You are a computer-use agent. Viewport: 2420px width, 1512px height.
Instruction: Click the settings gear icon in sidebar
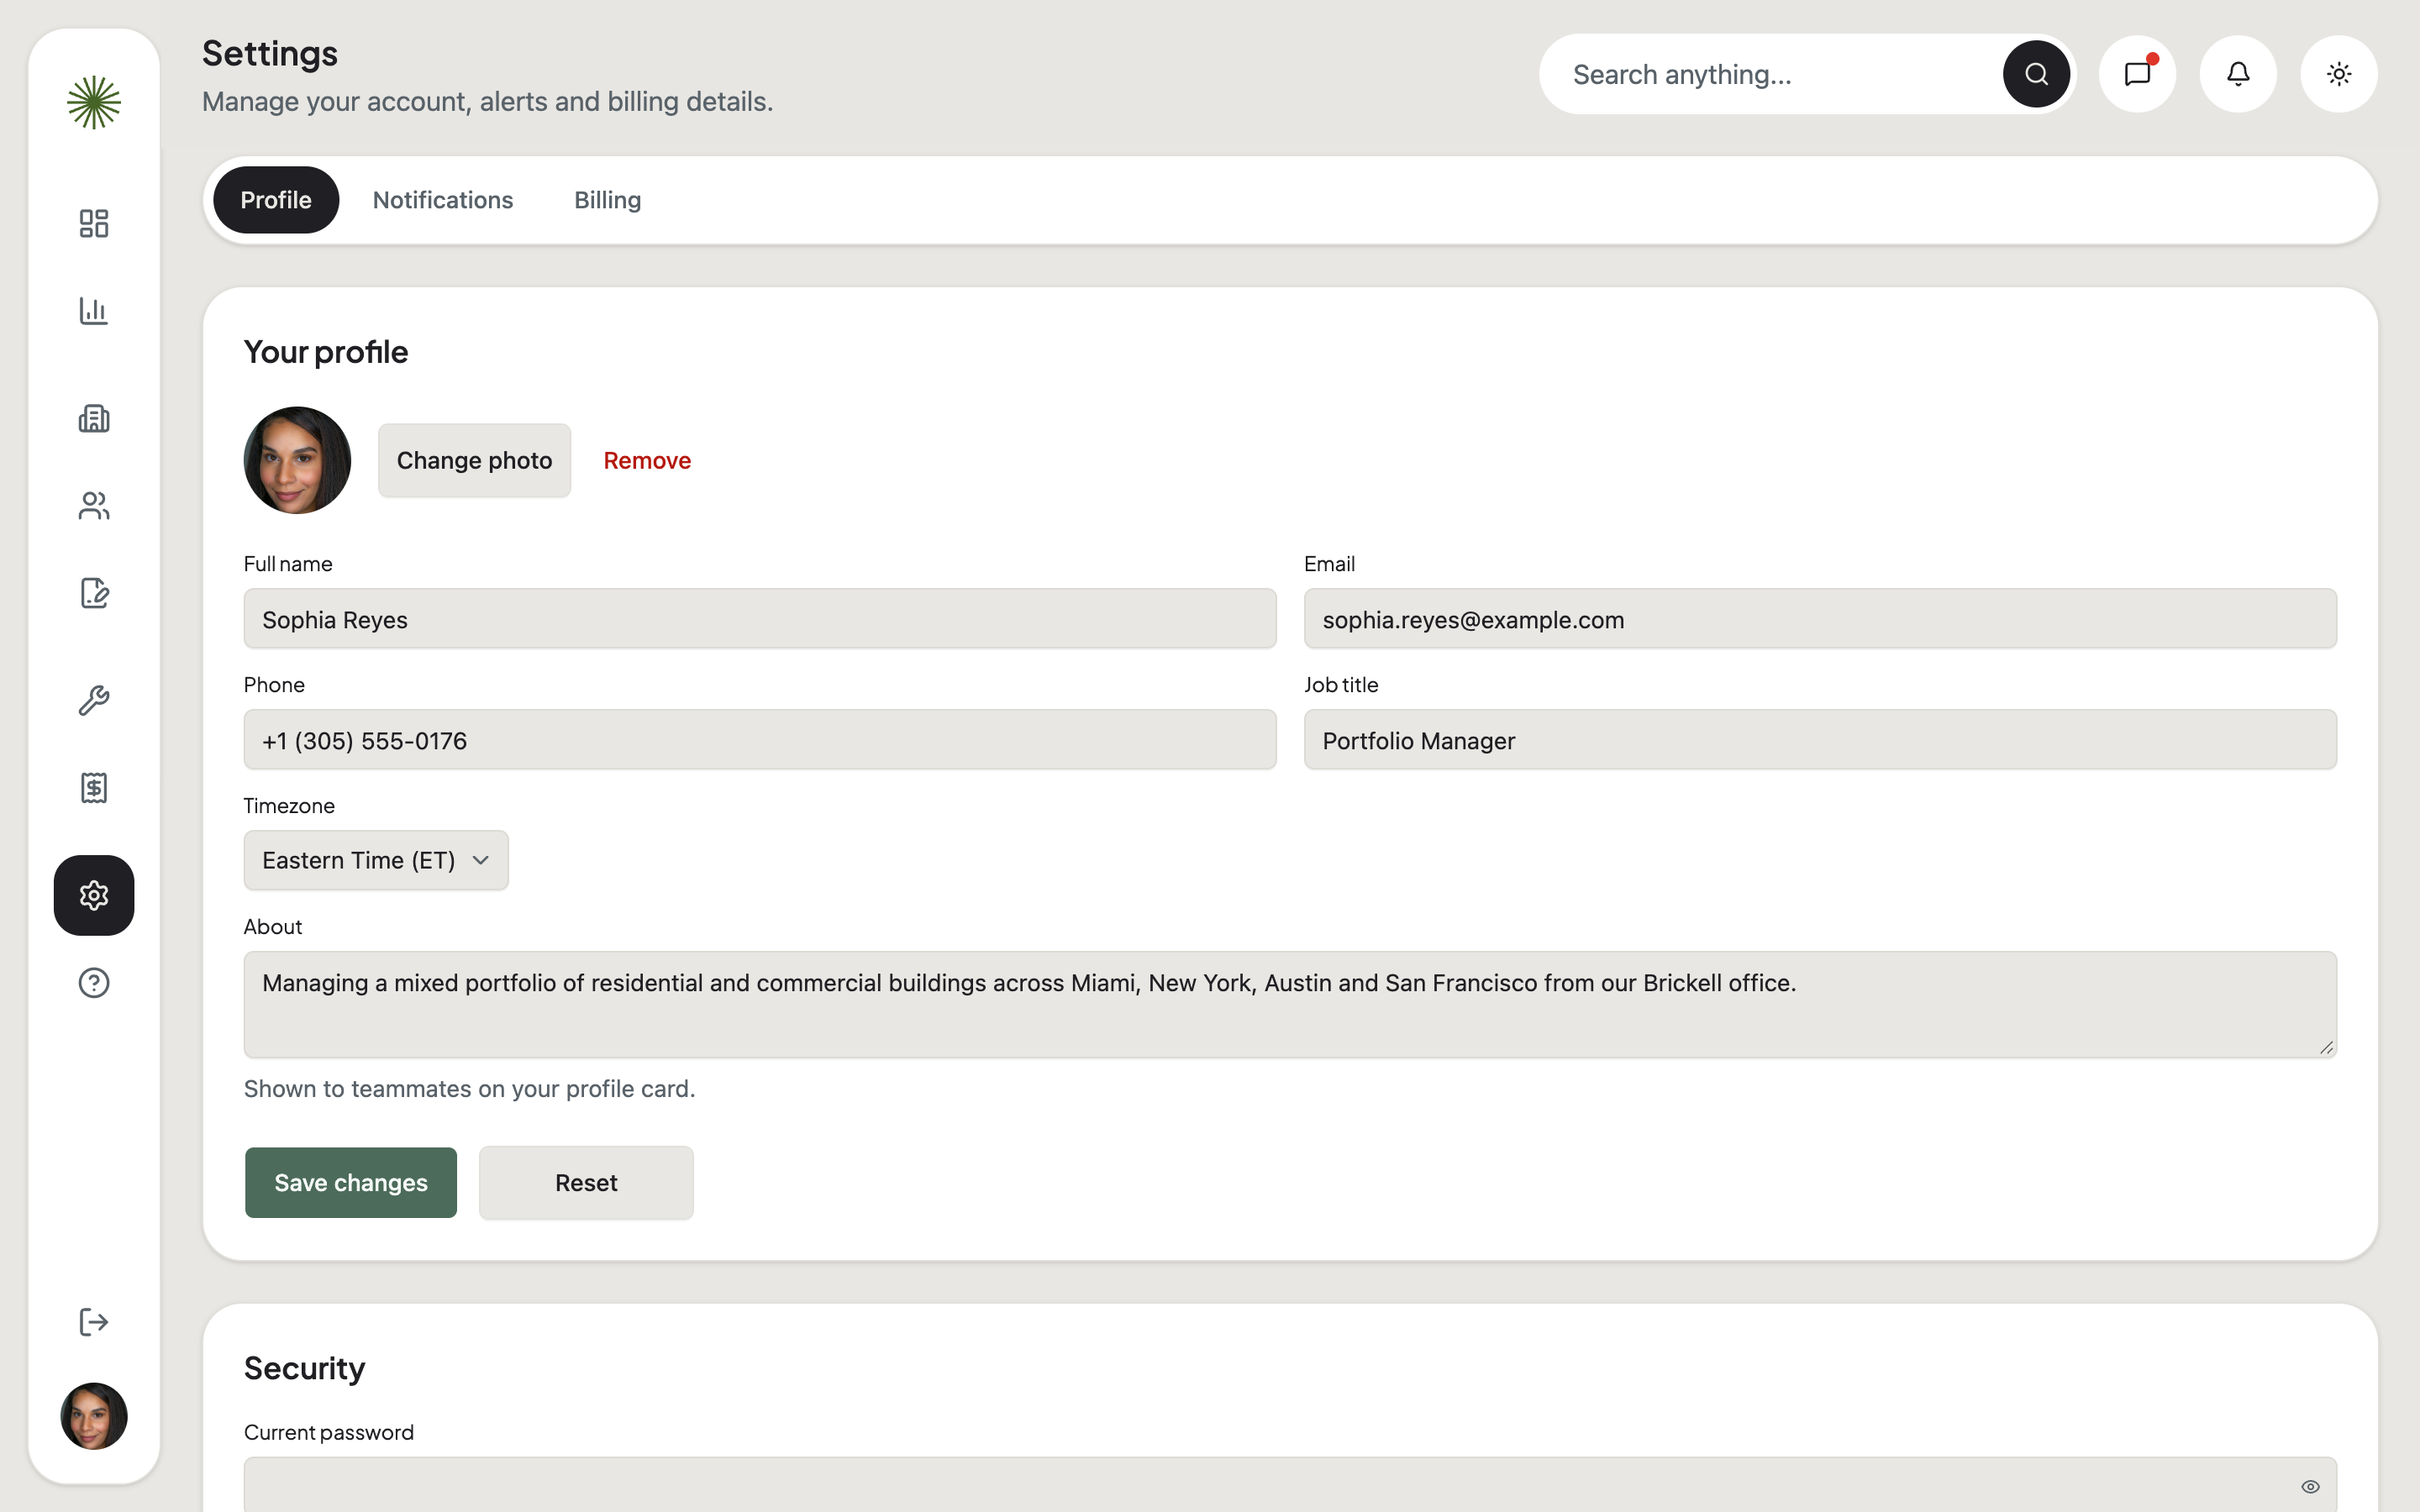click(94, 895)
